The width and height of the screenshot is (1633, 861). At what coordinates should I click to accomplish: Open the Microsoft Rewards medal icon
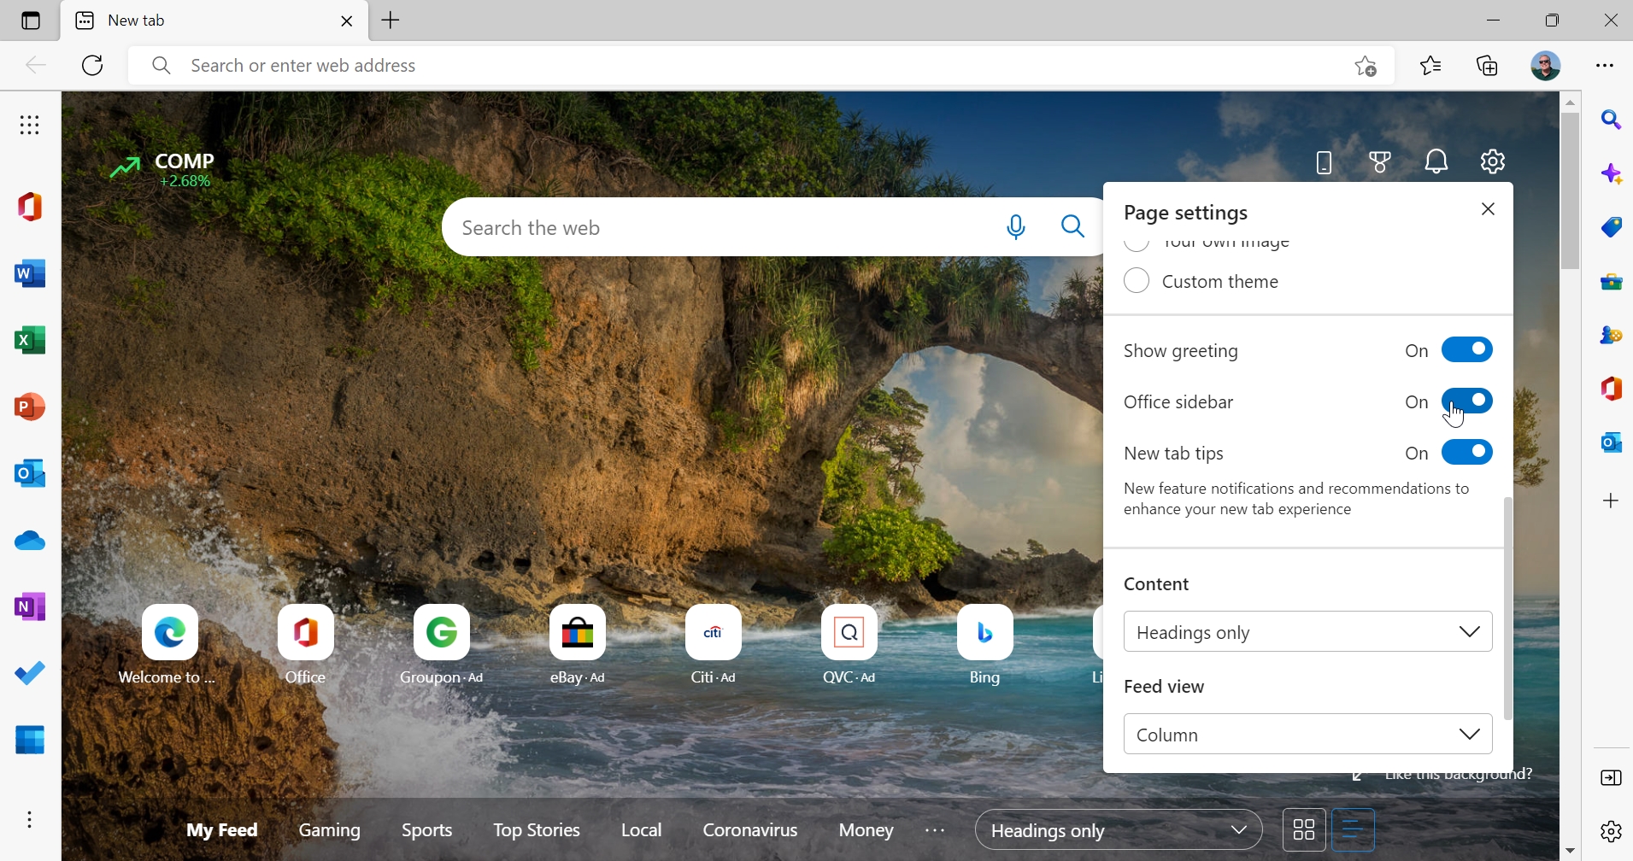click(x=1381, y=161)
